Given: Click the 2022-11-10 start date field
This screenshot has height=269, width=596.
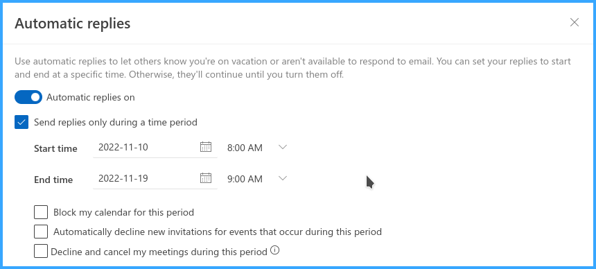Looking at the screenshot, I should click(x=146, y=147).
